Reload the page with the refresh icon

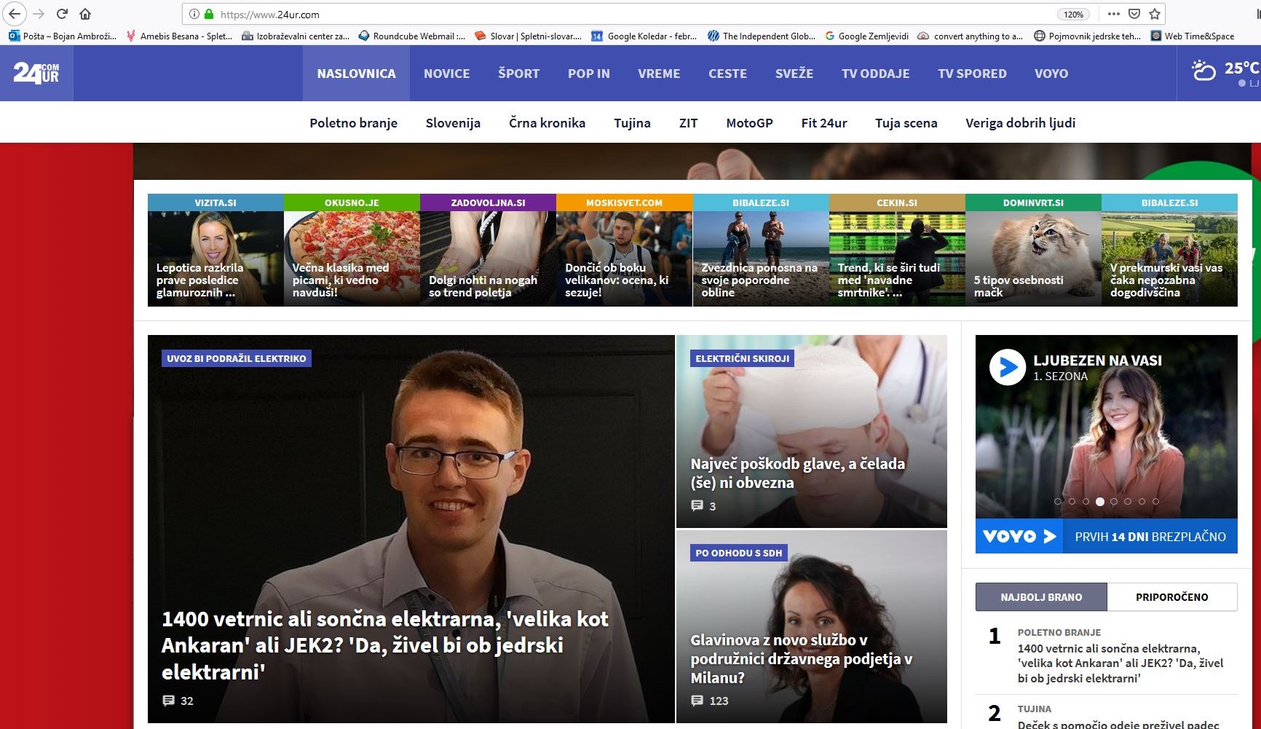62,14
